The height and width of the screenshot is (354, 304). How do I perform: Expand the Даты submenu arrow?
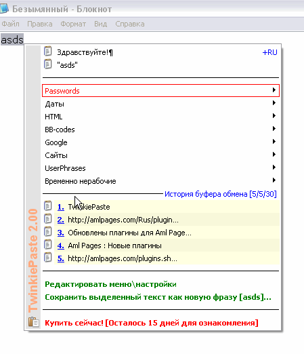pyautogui.click(x=274, y=103)
